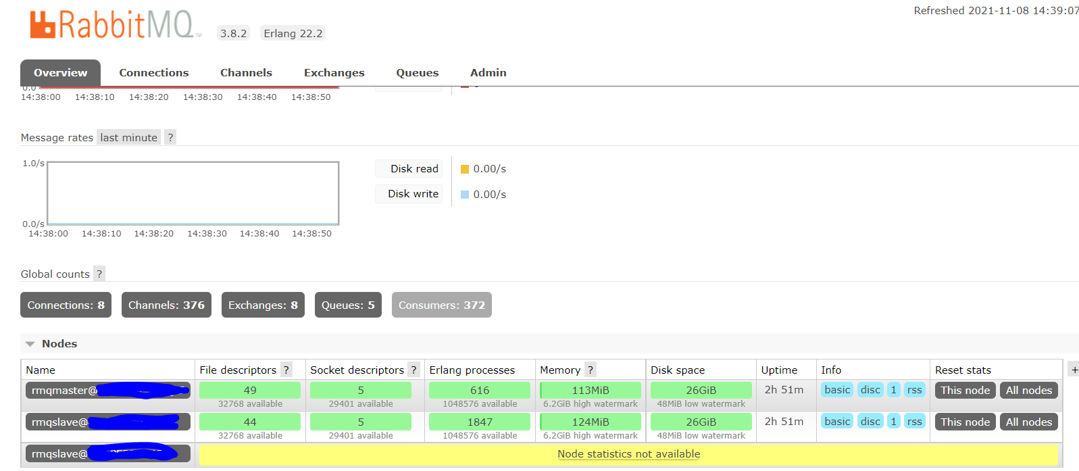Open the Queues tab
Image resolution: width=1079 pixels, height=471 pixels.
417,73
